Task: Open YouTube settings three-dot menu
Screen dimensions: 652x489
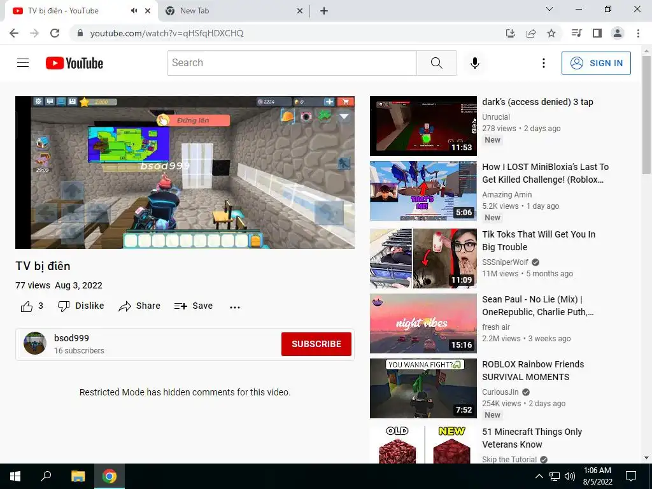Action: pyautogui.click(x=544, y=63)
